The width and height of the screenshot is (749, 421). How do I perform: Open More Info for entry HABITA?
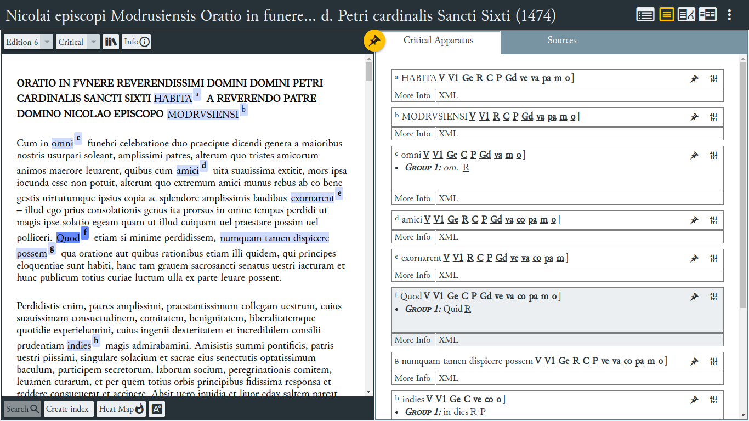tap(413, 95)
